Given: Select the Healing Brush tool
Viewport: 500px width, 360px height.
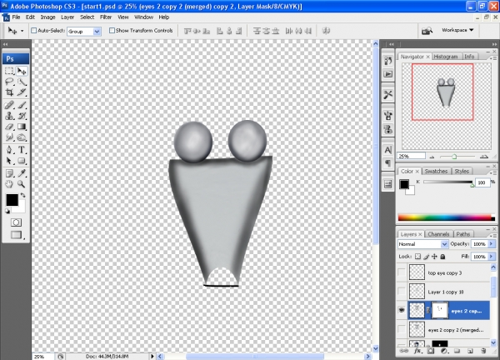Looking at the screenshot, I should coord(9,105).
